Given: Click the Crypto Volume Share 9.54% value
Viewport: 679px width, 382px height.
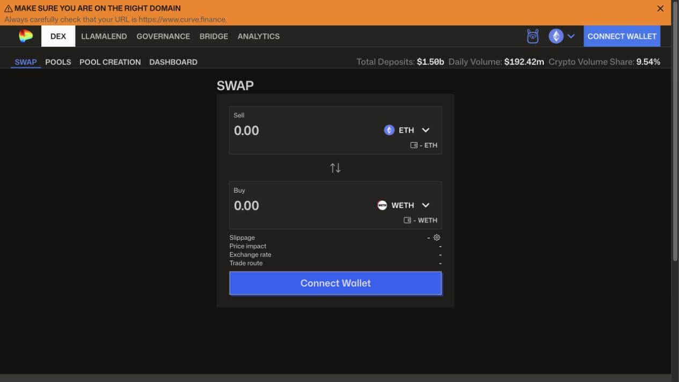Looking at the screenshot, I should pos(648,62).
